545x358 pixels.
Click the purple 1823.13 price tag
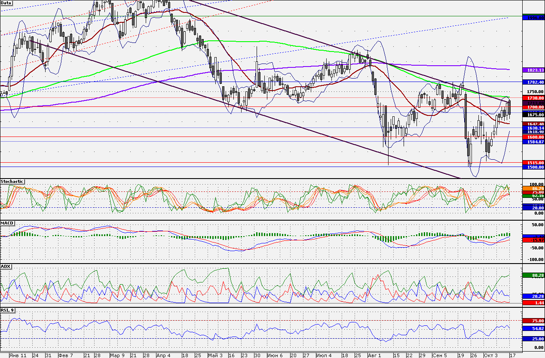(533, 70)
